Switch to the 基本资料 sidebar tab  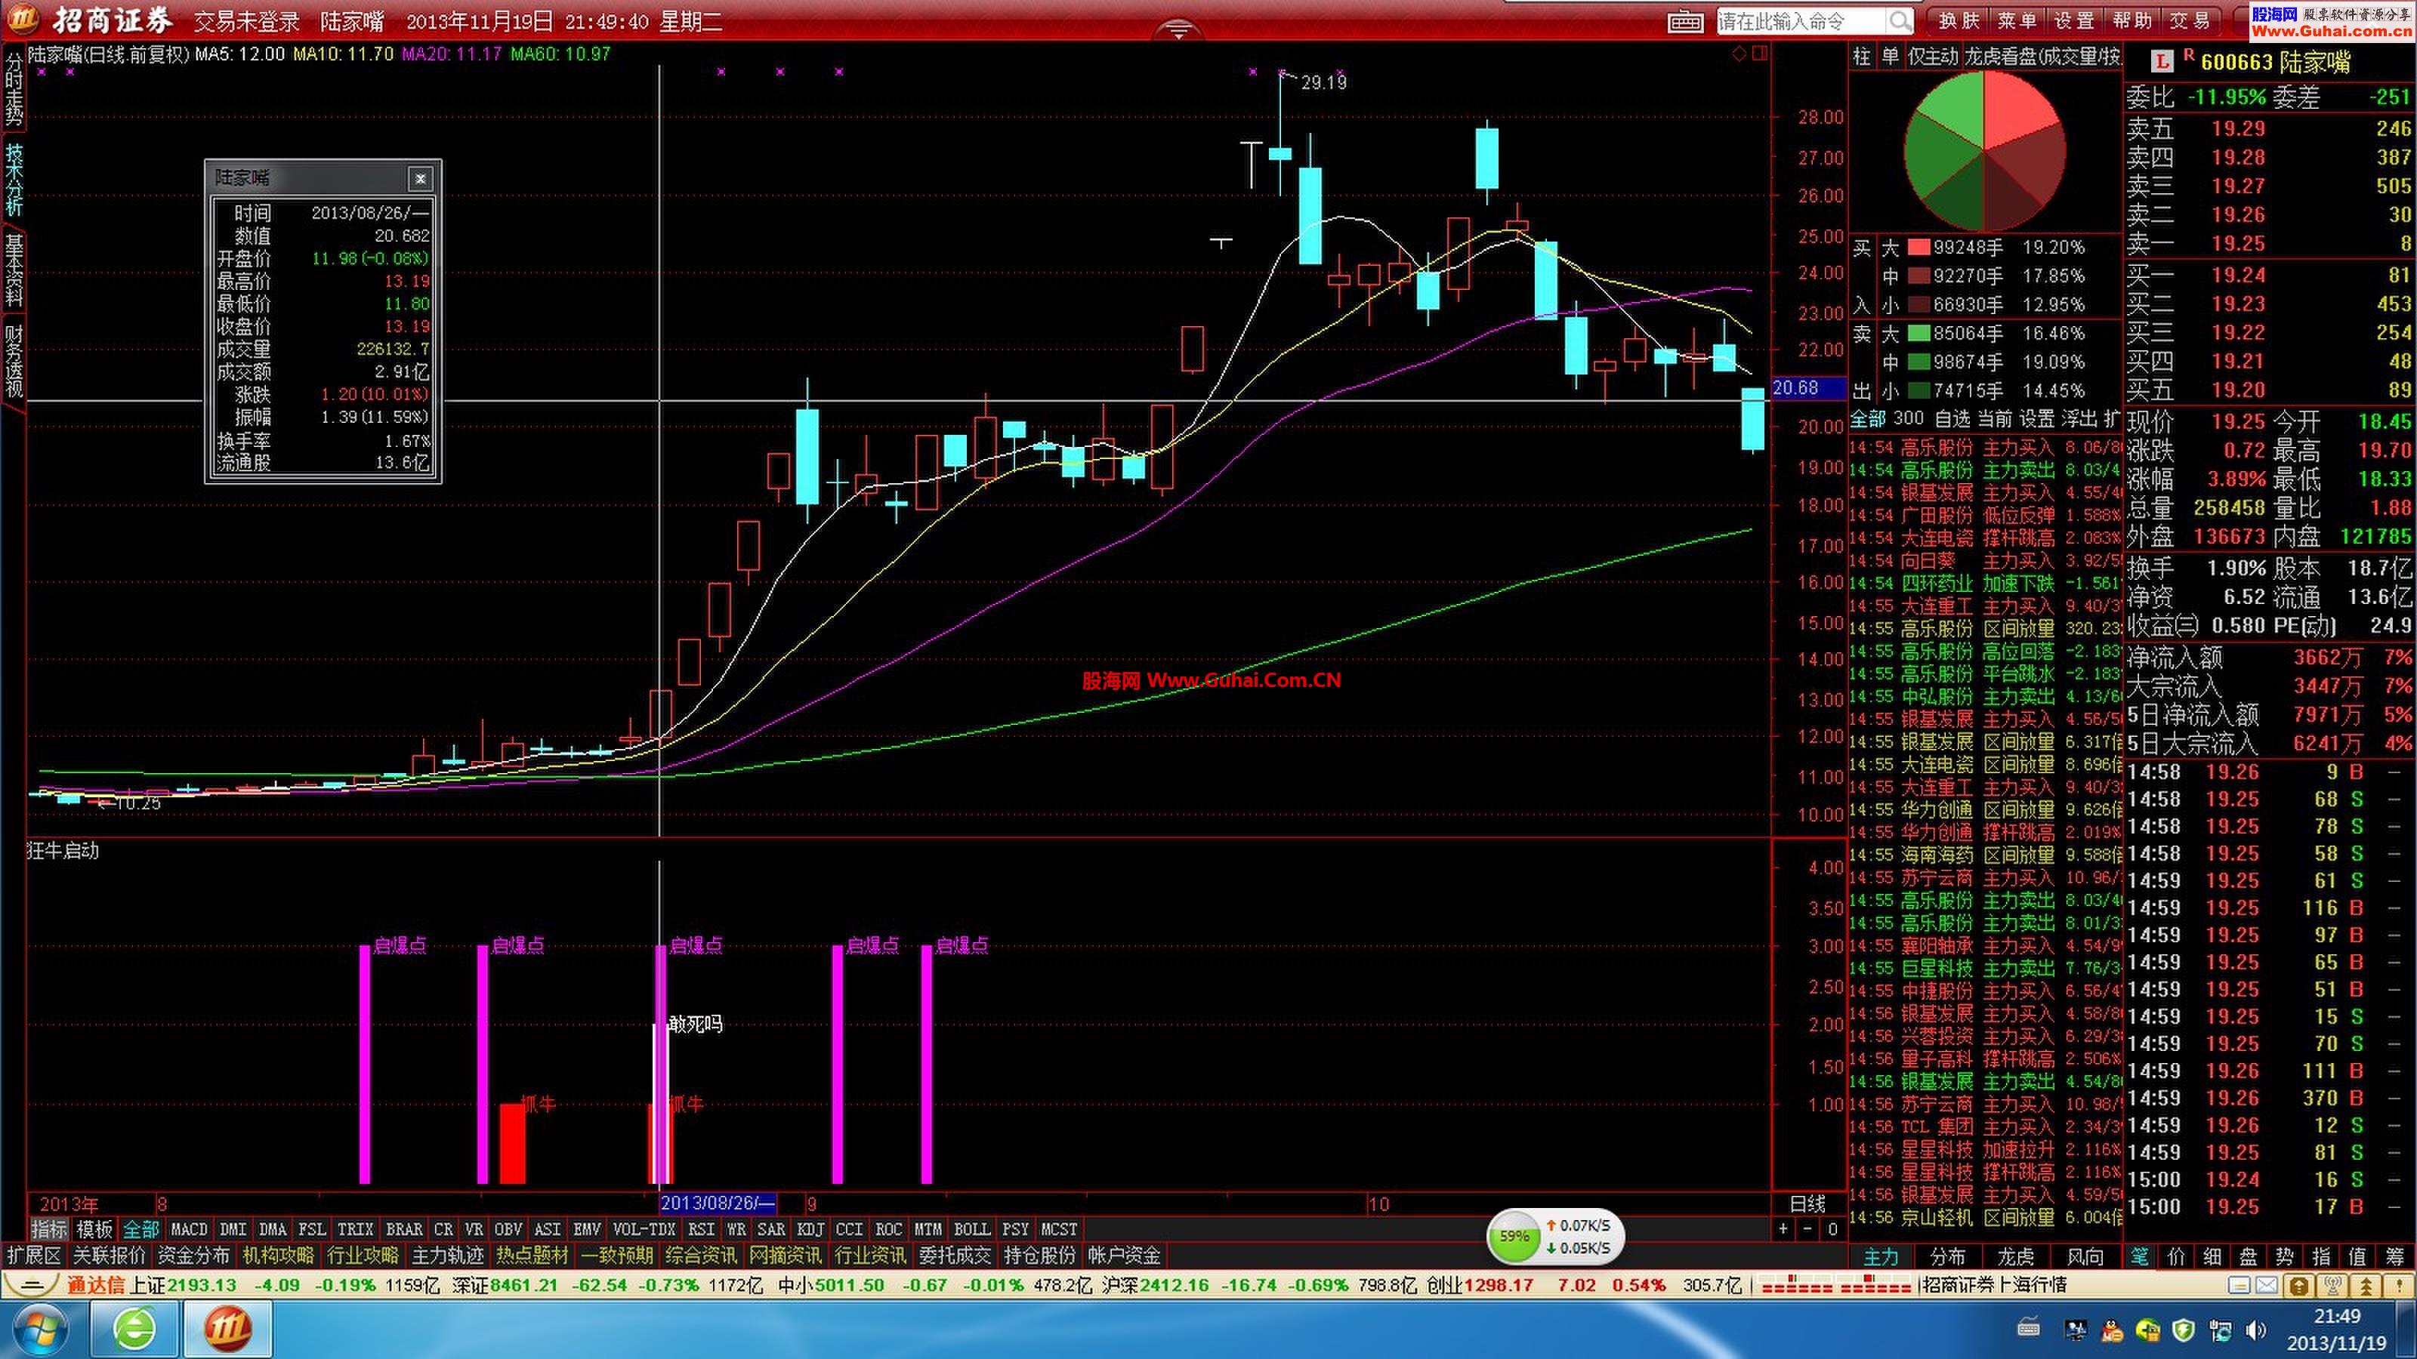[x=13, y=271]
